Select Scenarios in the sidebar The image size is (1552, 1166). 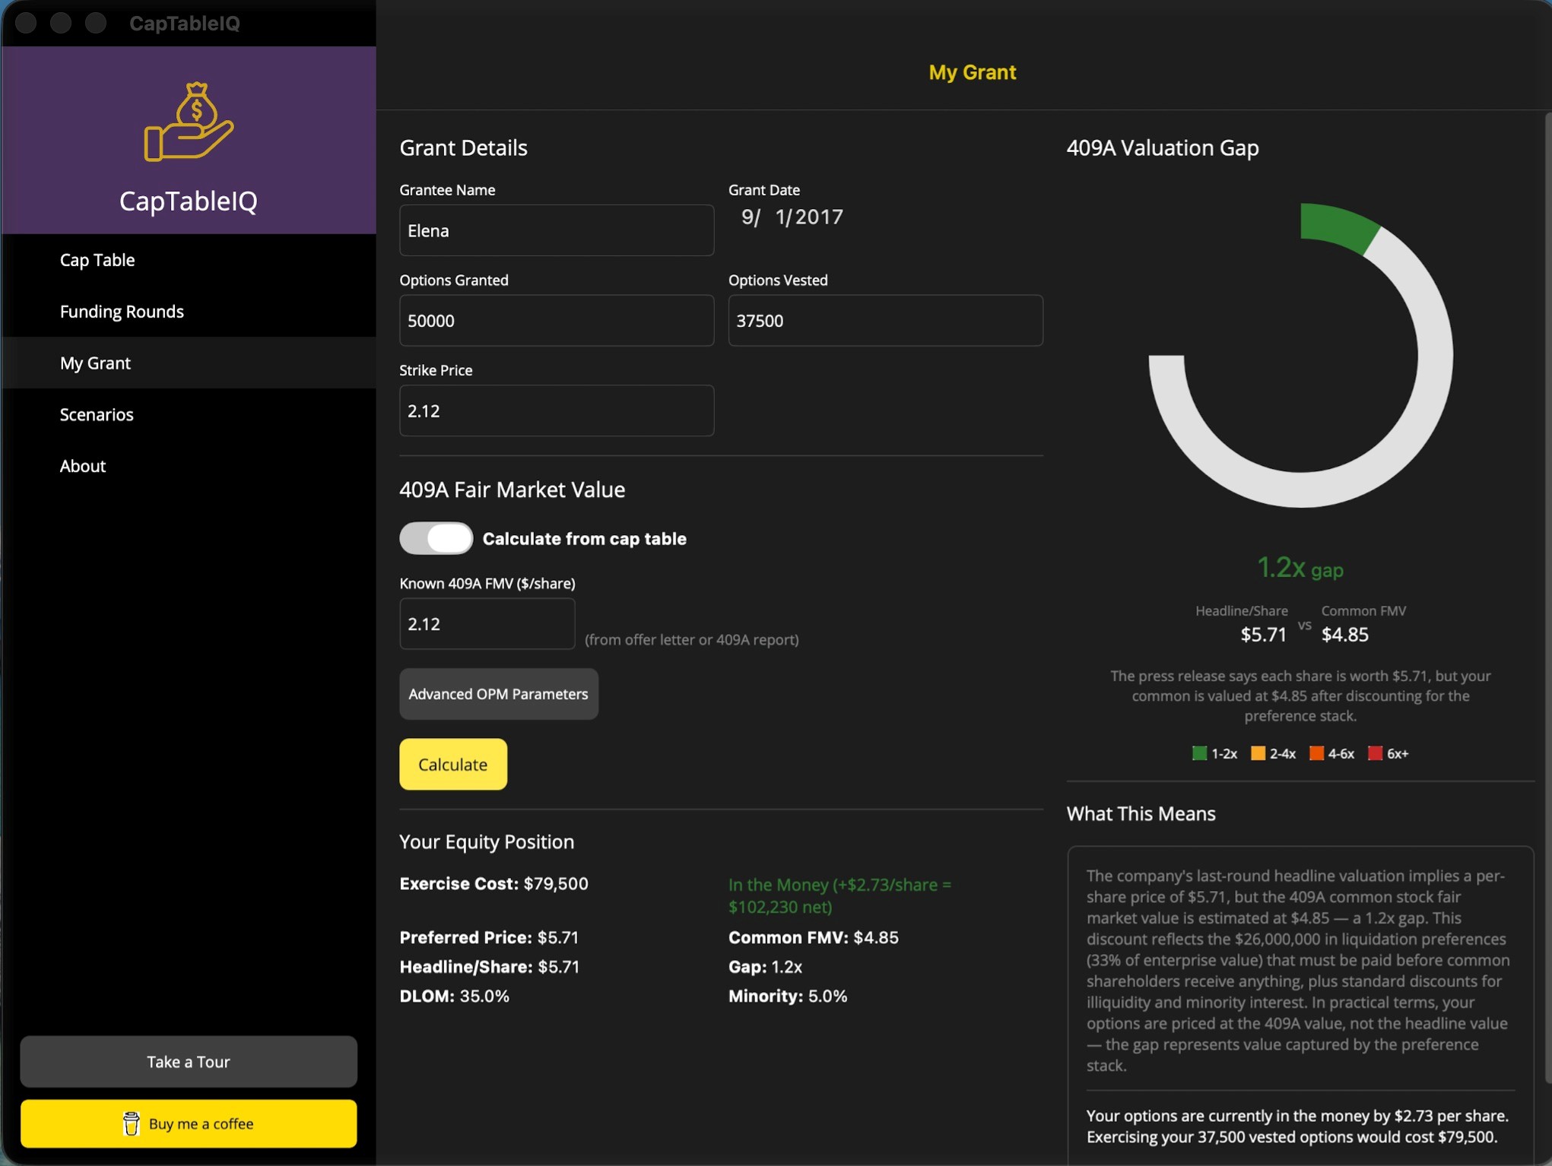97,414
